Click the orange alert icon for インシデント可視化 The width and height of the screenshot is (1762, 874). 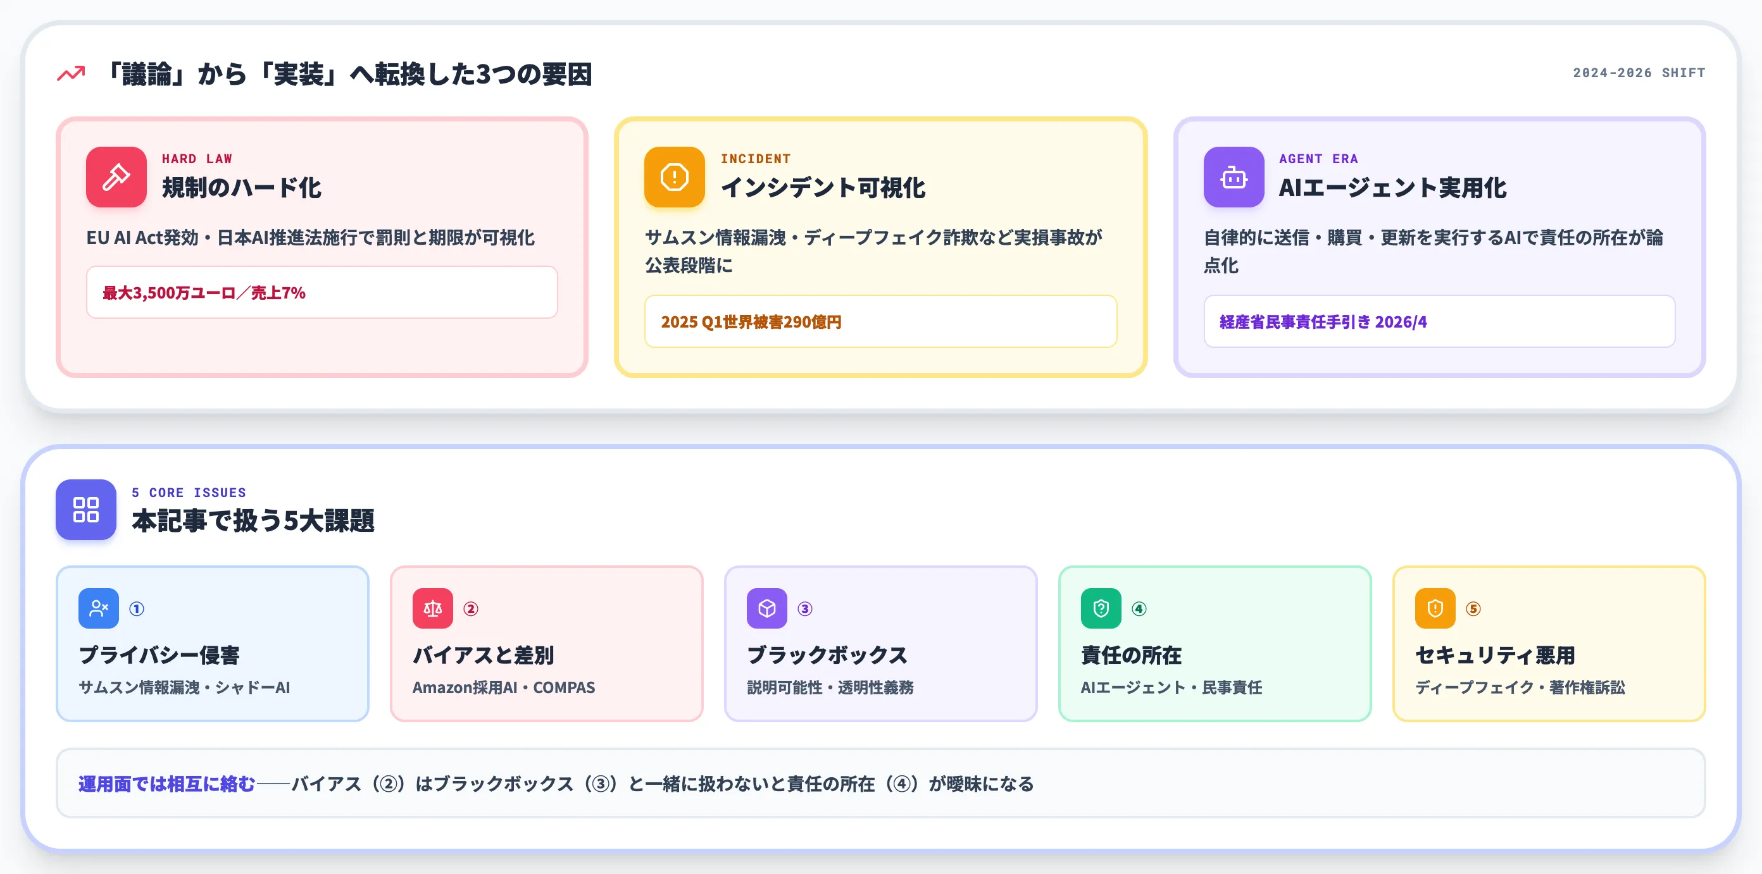pos(675,177)
